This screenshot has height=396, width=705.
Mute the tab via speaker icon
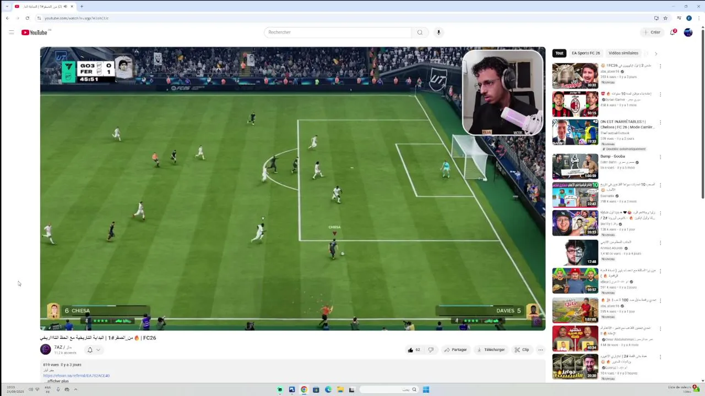click(x=65, y=7)
